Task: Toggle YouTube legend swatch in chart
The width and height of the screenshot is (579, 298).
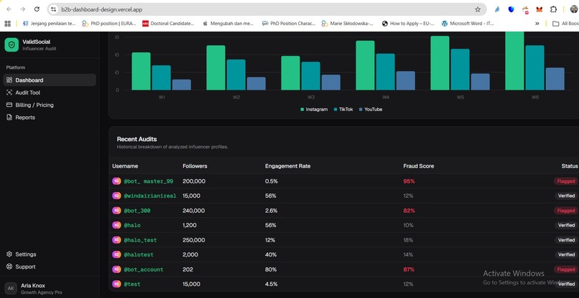Action: 361,110
